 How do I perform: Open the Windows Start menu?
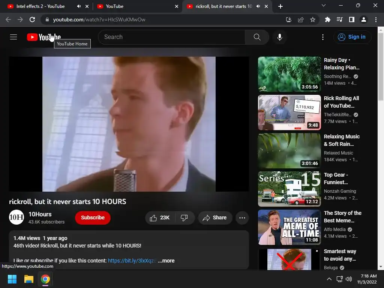coord(12,279)
